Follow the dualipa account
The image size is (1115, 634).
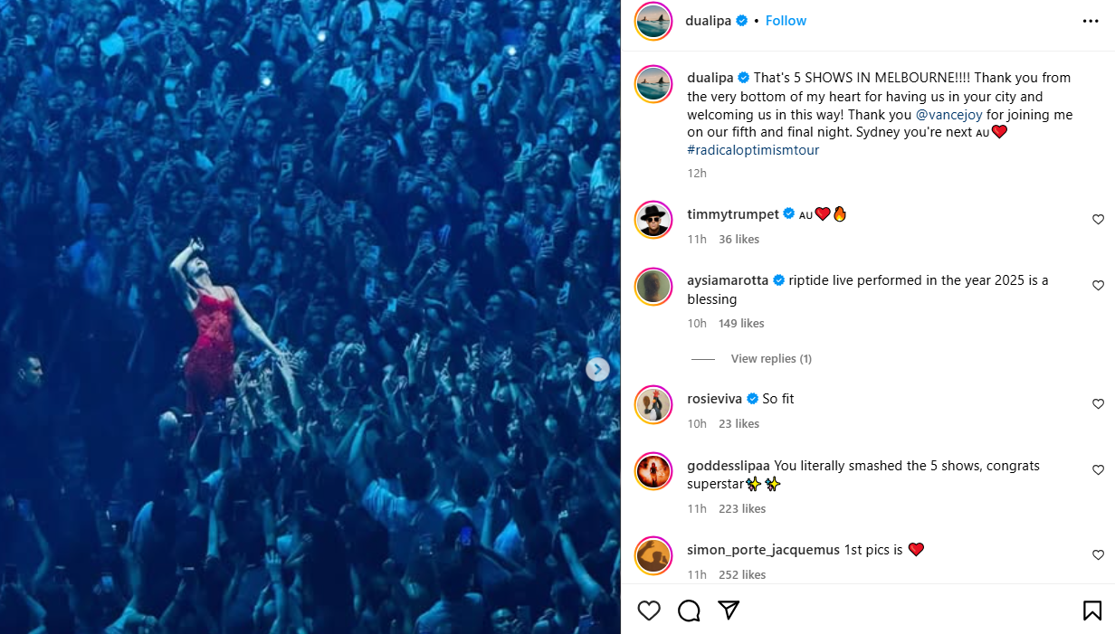[x=786, y=21]
